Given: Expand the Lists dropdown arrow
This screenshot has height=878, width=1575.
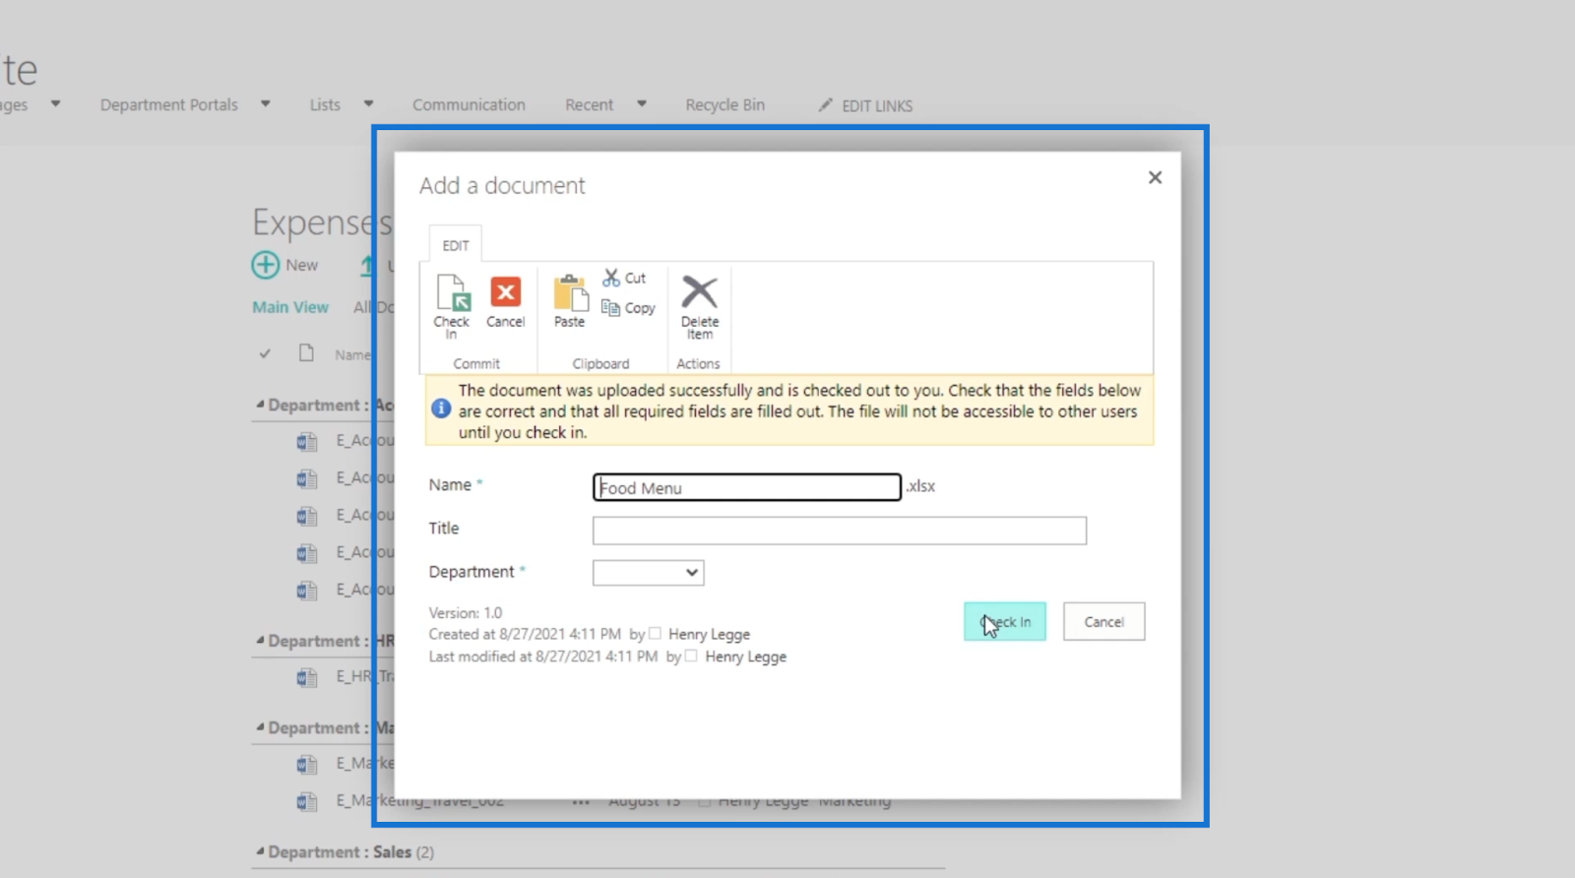Looking at the screenshot, I should (368, 103).
